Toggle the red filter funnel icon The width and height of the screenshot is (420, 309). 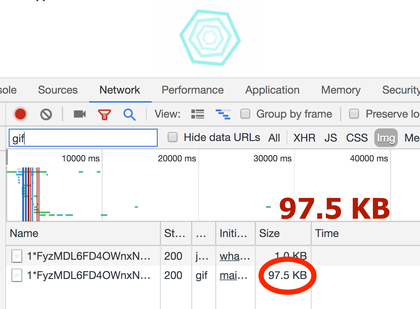pos(104,114)
